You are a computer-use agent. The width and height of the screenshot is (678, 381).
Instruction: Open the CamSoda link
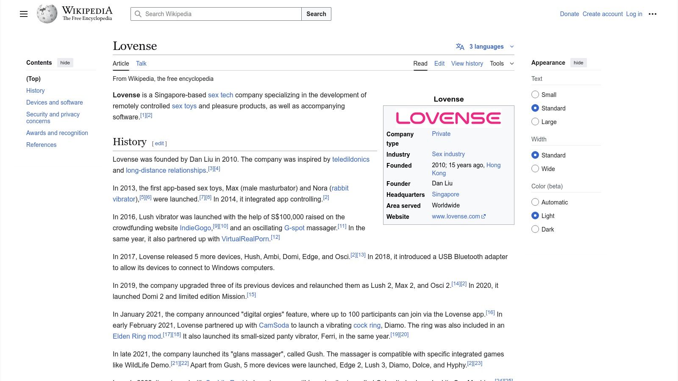pos(274,325)
